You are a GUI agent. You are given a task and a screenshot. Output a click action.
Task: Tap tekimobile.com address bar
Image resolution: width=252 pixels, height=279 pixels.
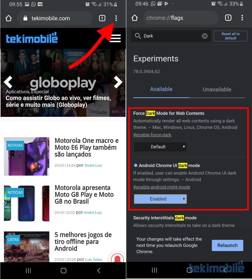[55, 18]
